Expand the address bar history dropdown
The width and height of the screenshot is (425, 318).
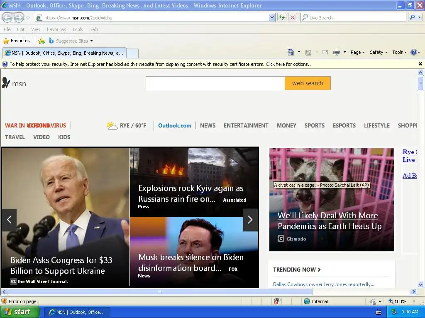272,17
